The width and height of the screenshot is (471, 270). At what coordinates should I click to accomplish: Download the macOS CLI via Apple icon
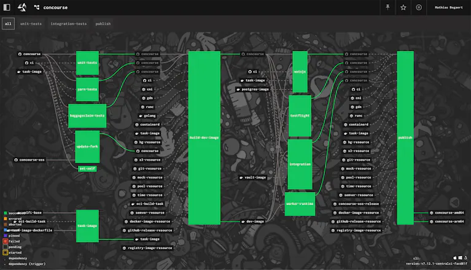click(455, 258)
